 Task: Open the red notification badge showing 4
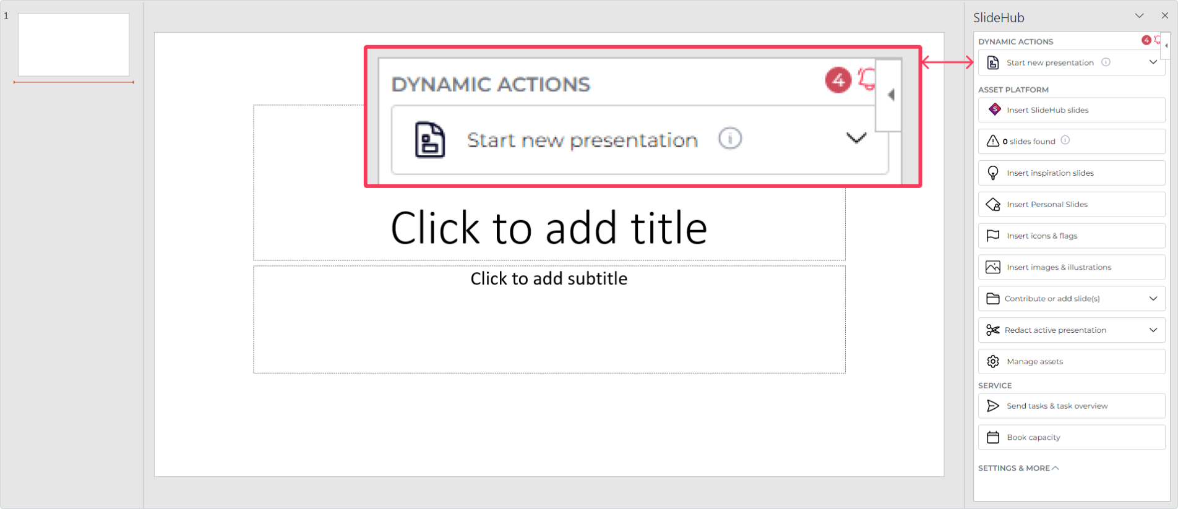click(x=1146, y=40)
